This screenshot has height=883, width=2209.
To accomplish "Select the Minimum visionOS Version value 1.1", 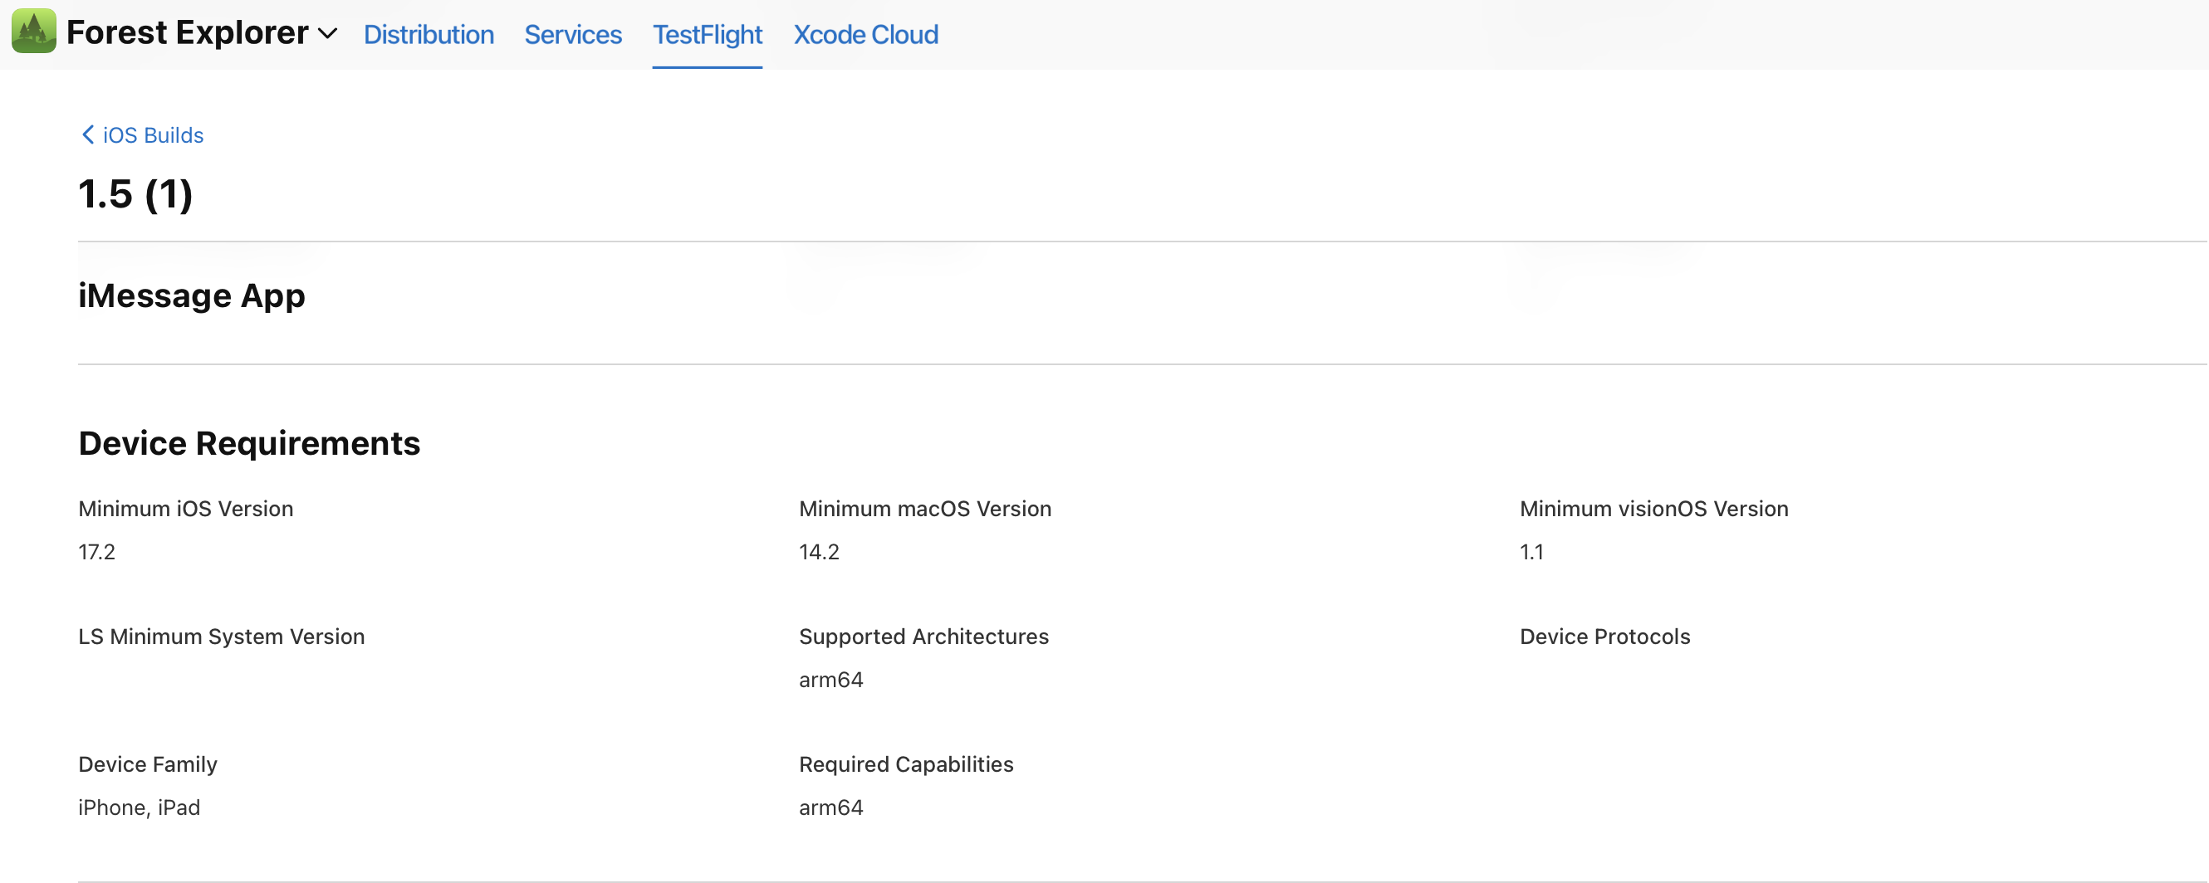I will click(x=1532, y=552).
